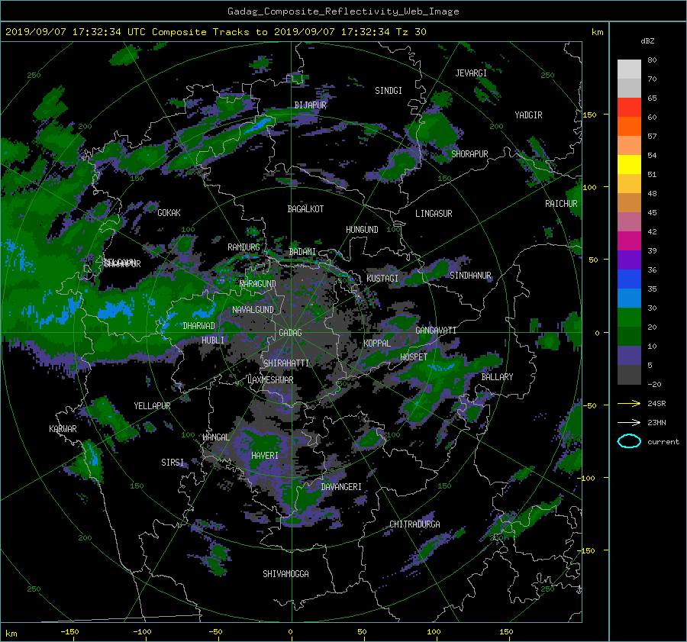Screen dimensions: 687x642
Task: Click the RAMDURG city label
Action: [244, 247]
